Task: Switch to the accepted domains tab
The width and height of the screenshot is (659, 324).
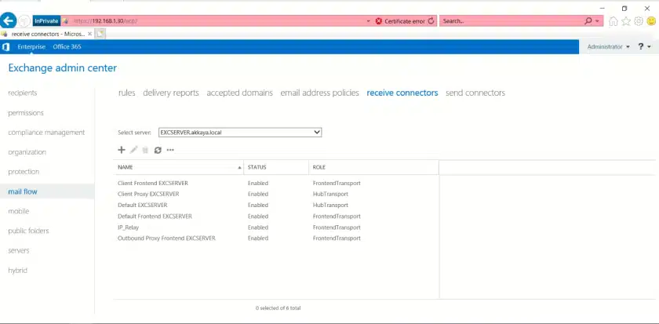Action: click(x=239, y=93)
